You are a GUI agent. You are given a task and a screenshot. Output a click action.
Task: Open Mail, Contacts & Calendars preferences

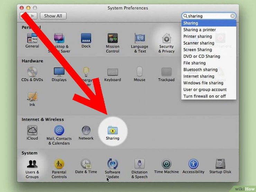click(x=59, y=130)
